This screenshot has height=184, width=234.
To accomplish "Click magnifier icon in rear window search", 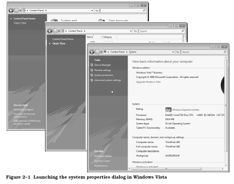I will tap(144, 10).
